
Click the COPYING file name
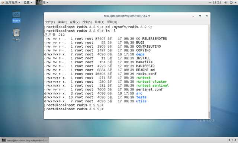pyautogui.click(x=143, y=50)
